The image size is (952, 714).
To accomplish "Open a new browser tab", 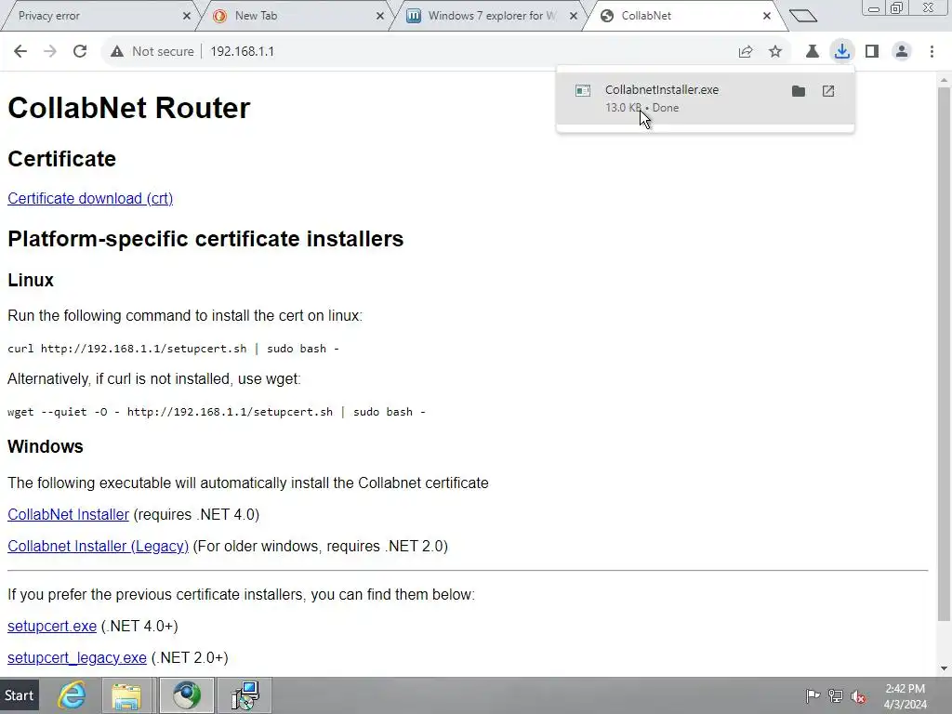I will pyautogui.click(x=803, y=16).
